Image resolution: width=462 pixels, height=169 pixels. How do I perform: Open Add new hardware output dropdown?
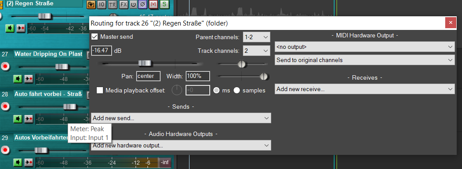coord(181,145)
